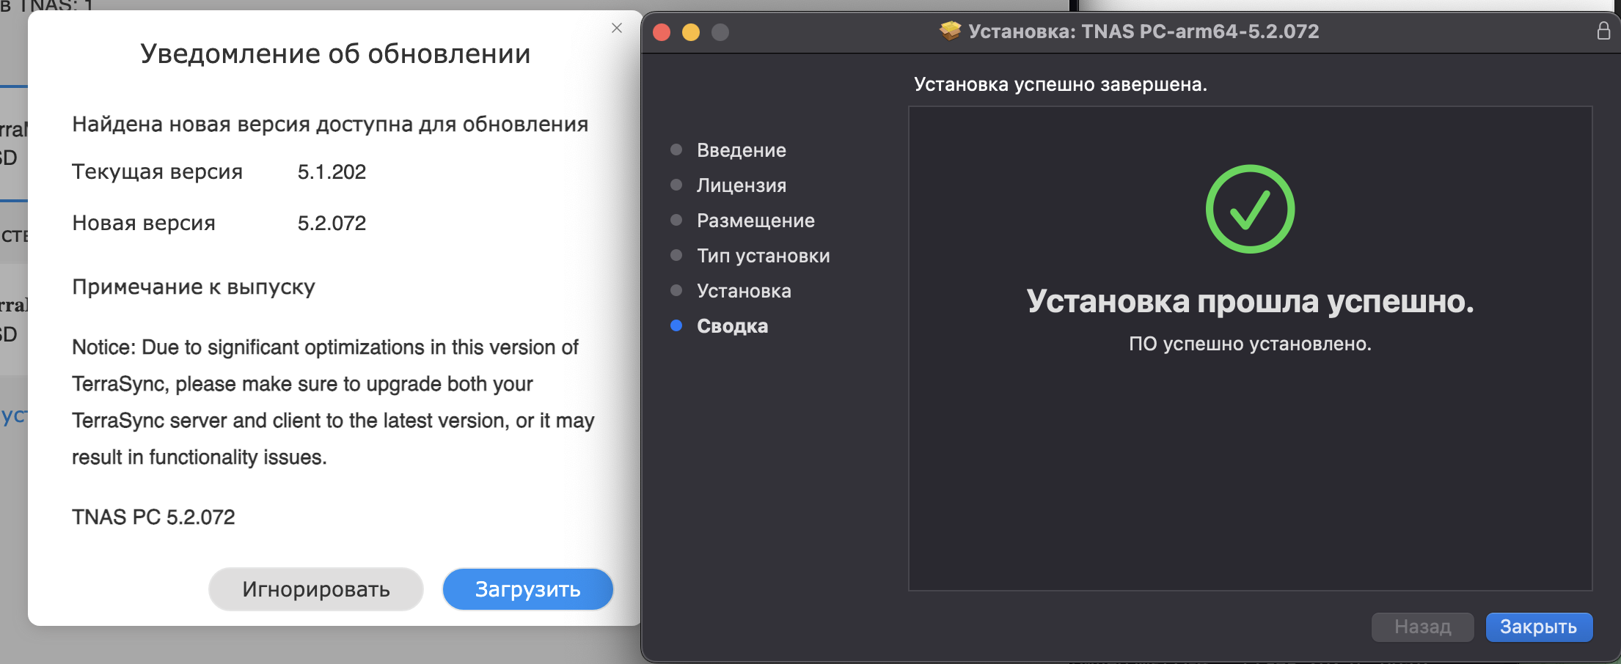Click Найдена новая версия доступна для обновления

click(330, 125)
